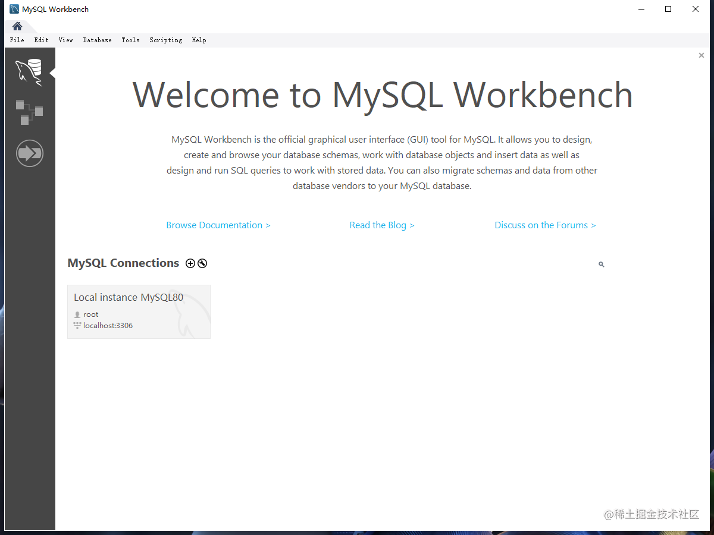Minimize the MySQL Workbench window

[x=641, y=9]
